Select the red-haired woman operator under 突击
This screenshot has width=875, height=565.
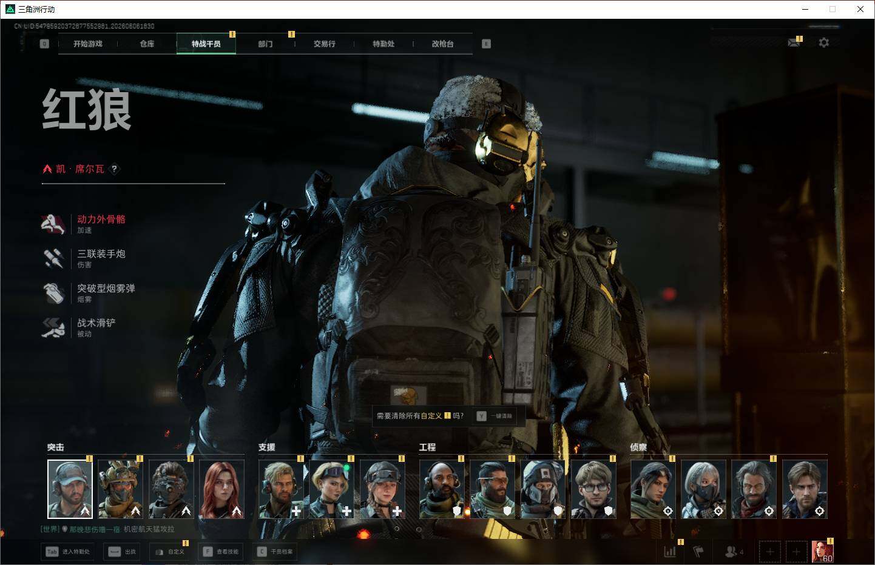[222, 489]
